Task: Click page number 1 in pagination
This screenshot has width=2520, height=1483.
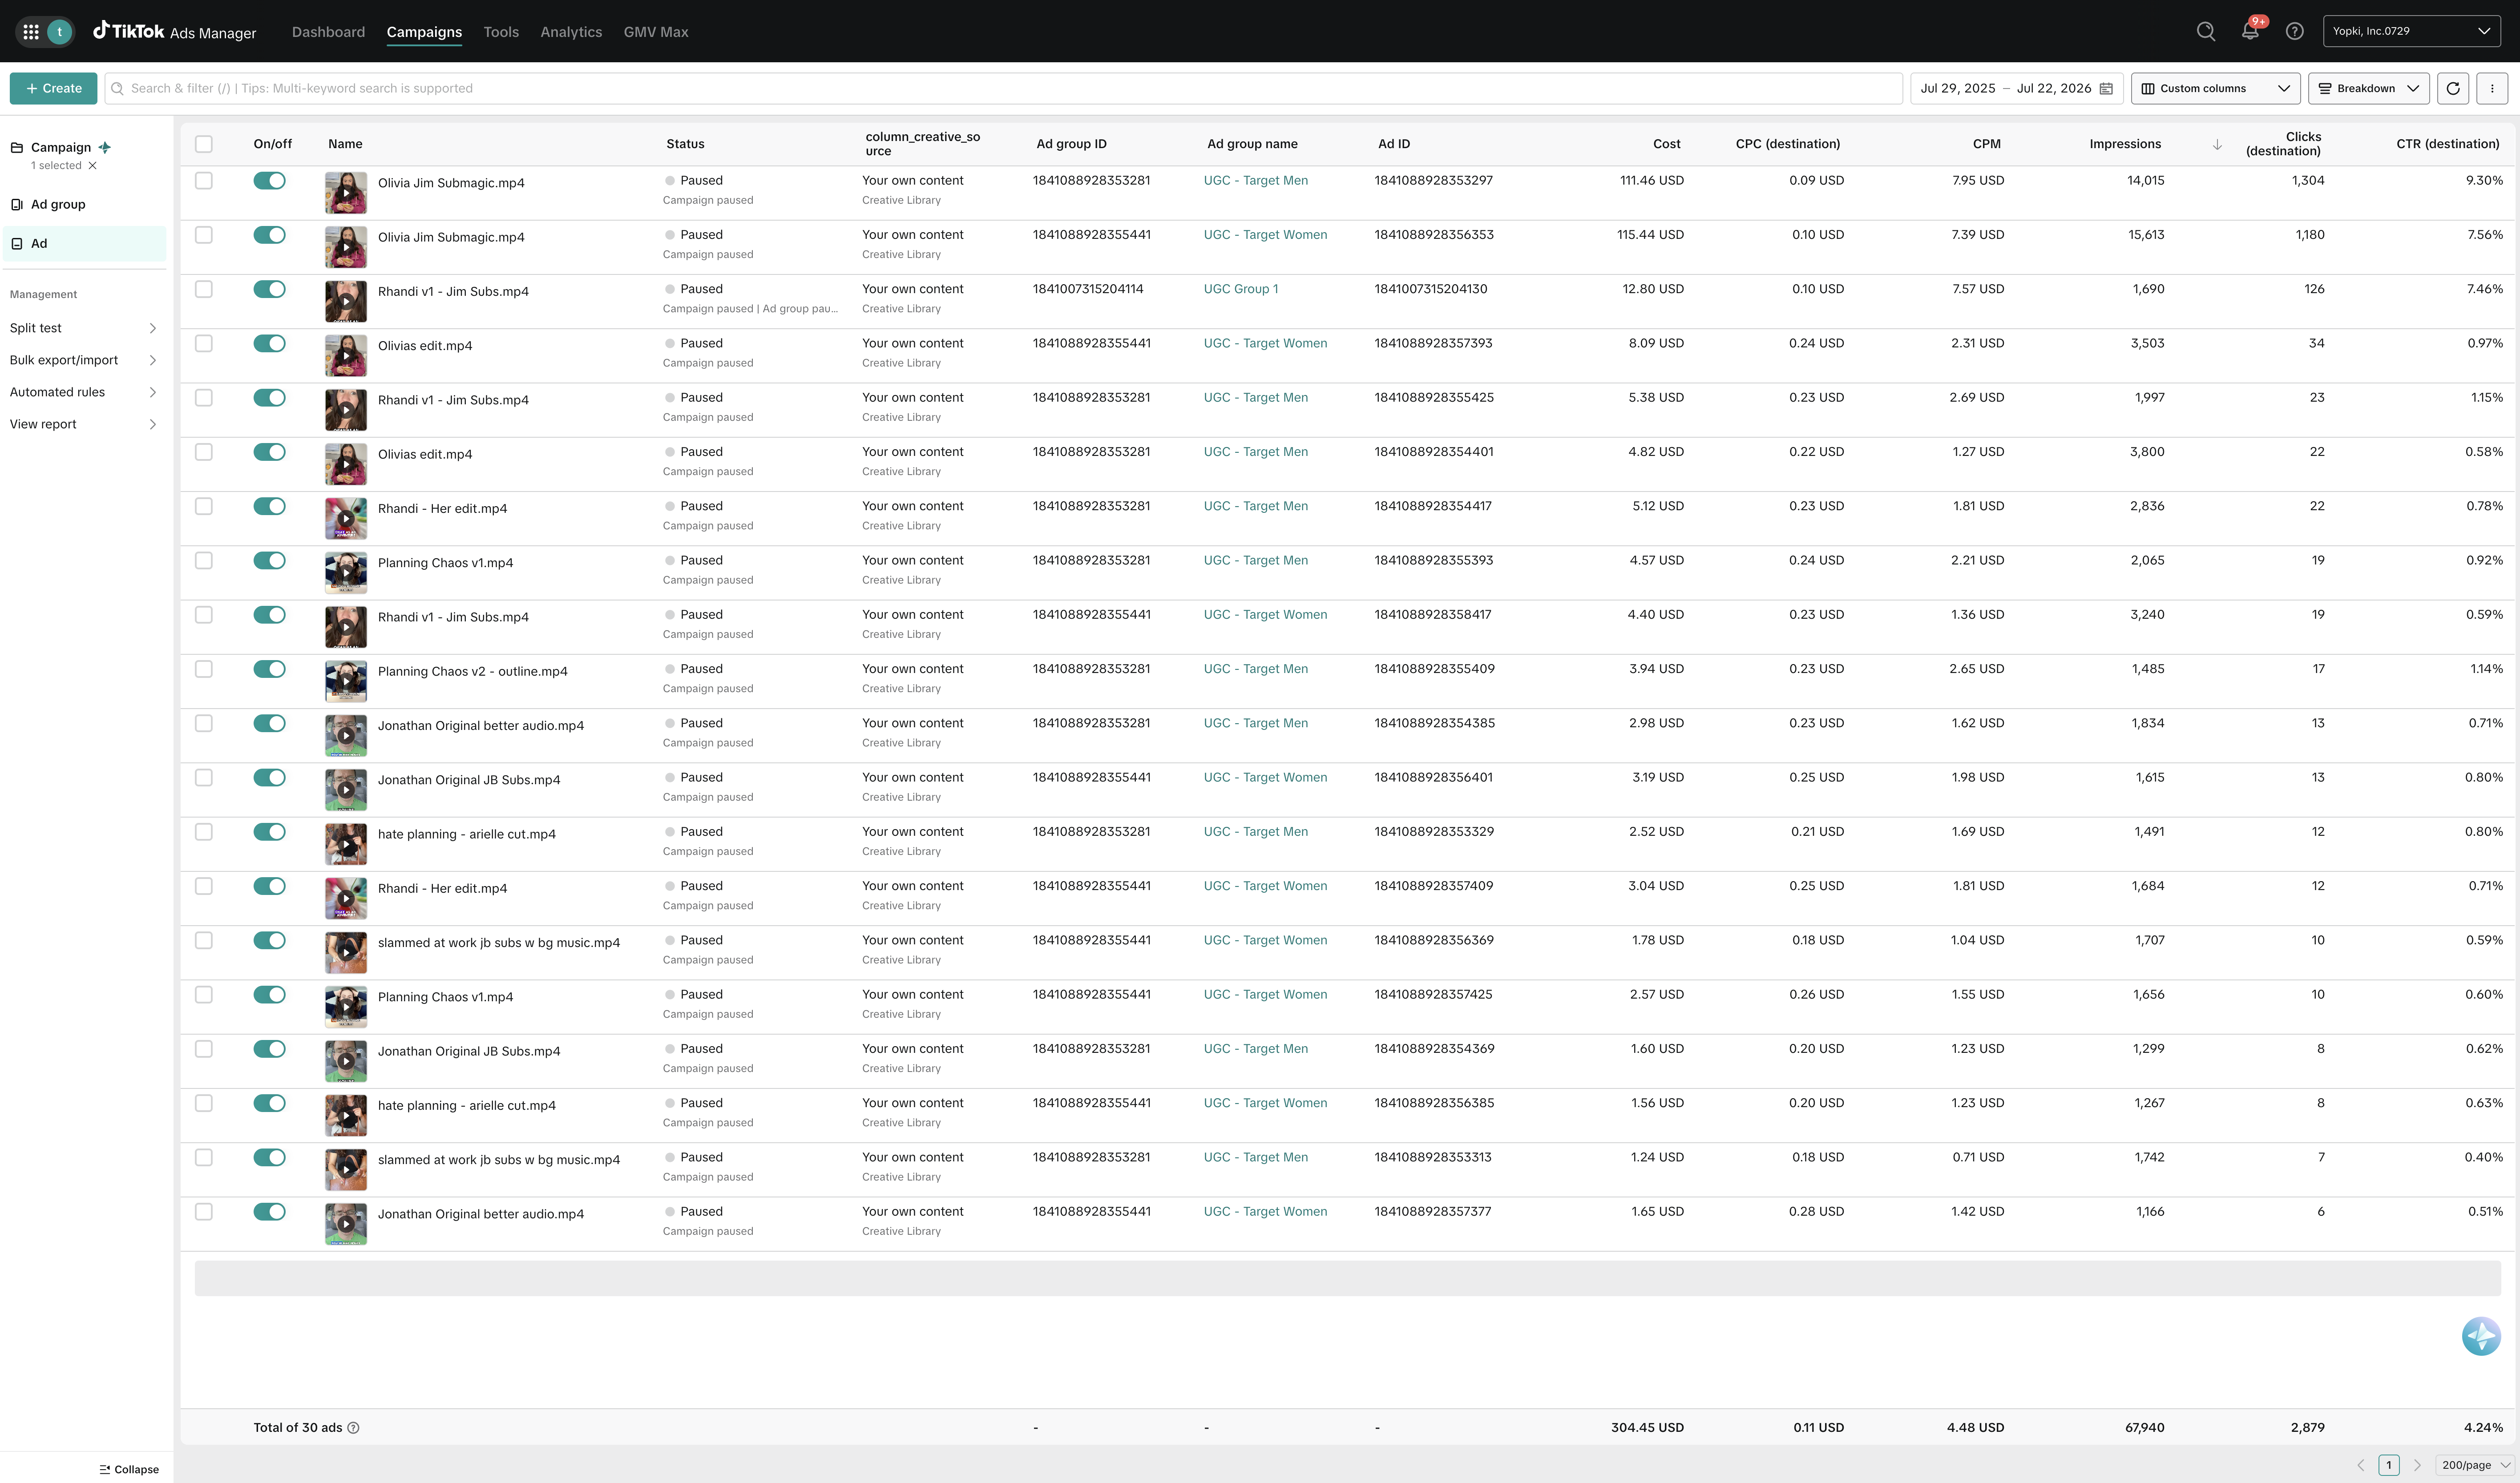Action: [x=2389, y=1465]
